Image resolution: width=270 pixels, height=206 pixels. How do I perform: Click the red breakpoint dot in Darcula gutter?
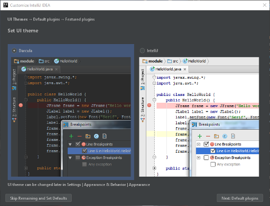tap(21, 105)
